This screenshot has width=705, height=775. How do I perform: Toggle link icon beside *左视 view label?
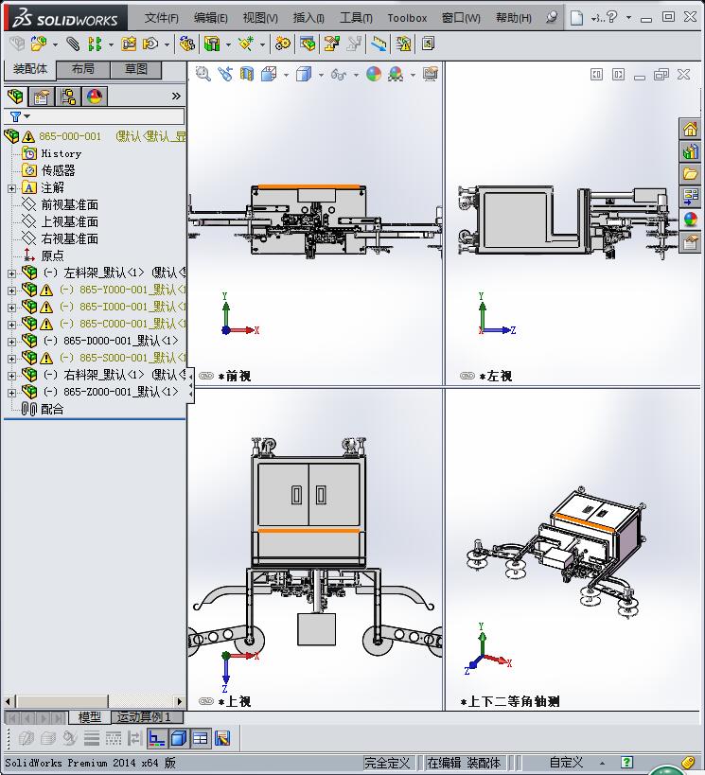(467, 376)
